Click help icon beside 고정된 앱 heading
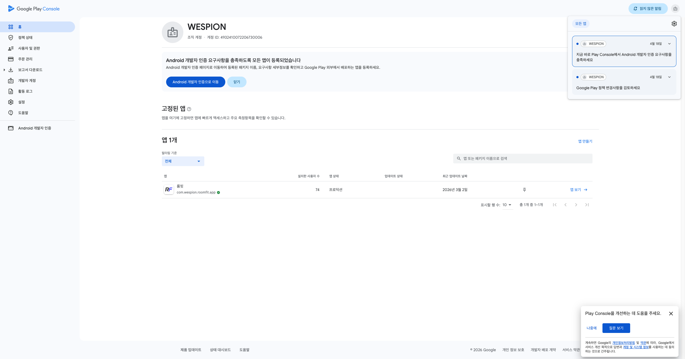Screen dimensions: 685x359 [x=189, y=109]
